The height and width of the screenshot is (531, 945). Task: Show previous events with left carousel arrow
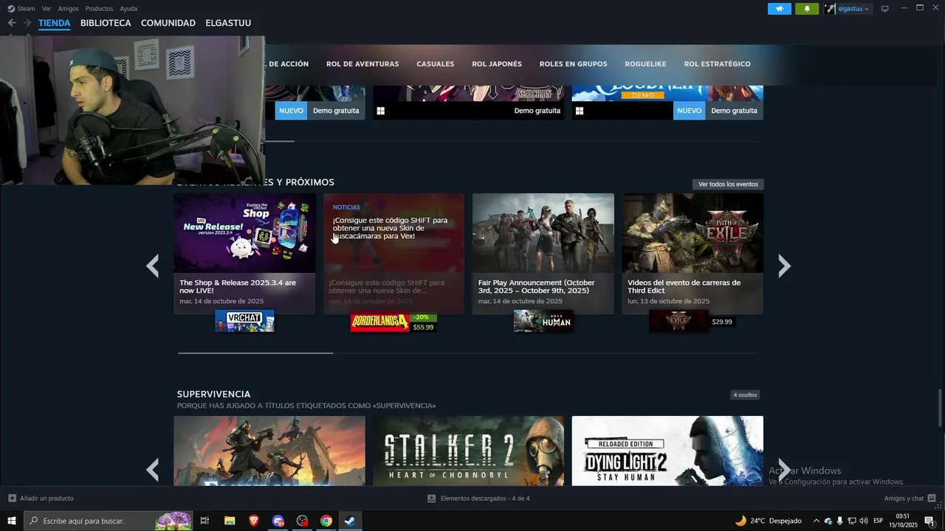click(x=153, y=265)
